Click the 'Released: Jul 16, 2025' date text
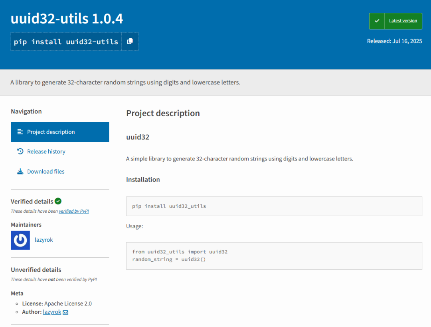Image resolution: width=431 pixels, height=327 pixels. click(394, 41)
